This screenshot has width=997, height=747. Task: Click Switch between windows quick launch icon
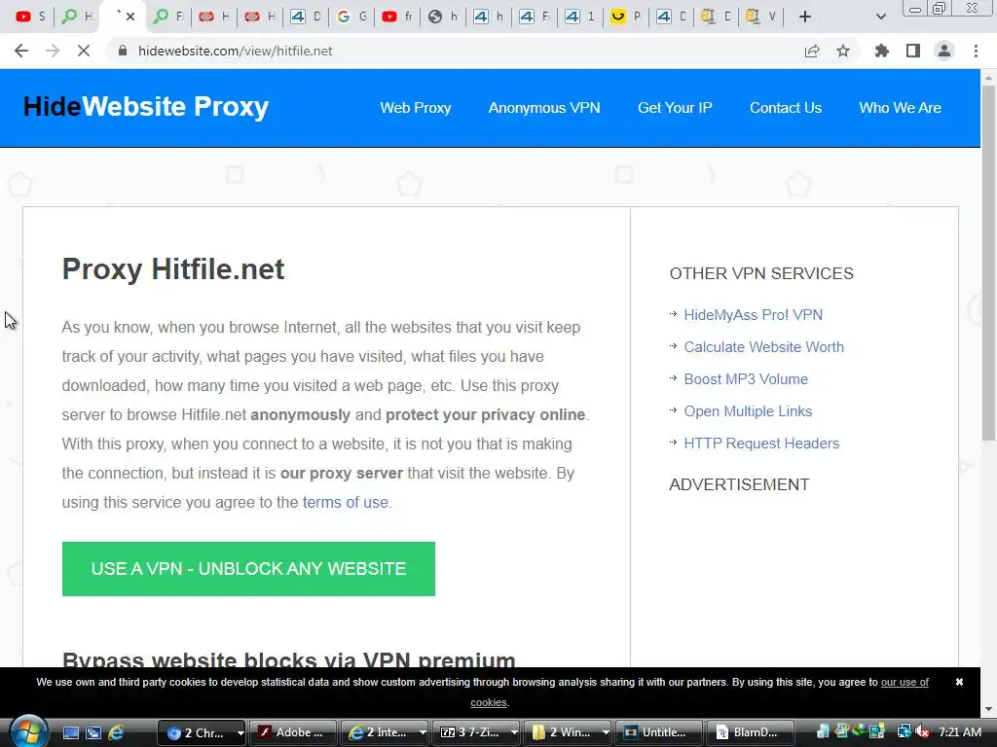tap(92, 732)
